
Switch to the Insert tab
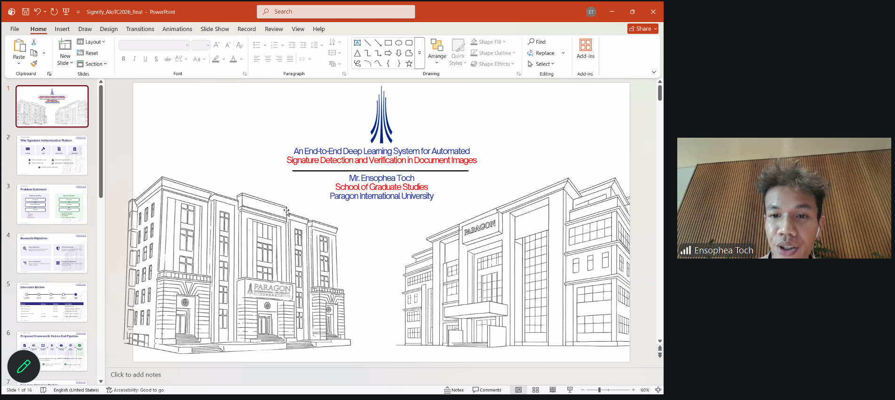pos(62,29)
